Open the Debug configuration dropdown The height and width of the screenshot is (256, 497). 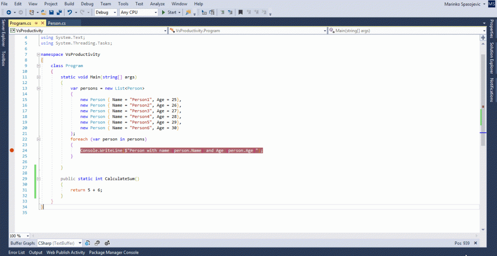[x=106, y=12]
